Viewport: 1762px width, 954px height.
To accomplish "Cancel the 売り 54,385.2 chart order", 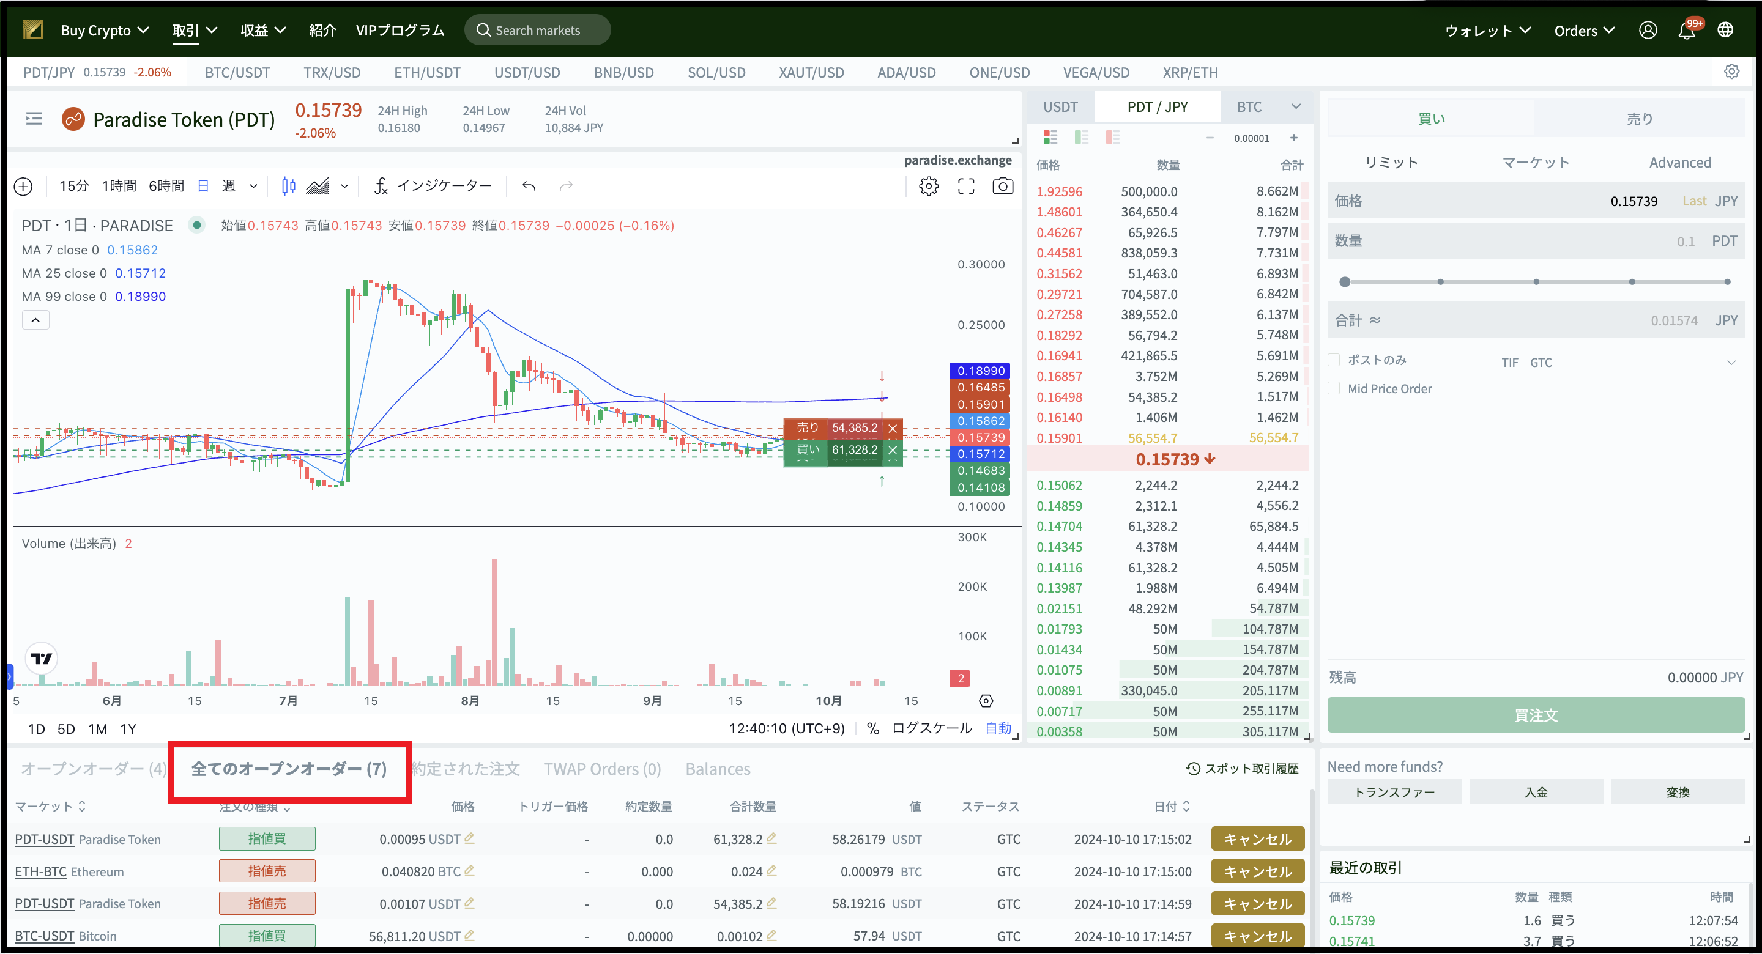I will click(893, 429).
